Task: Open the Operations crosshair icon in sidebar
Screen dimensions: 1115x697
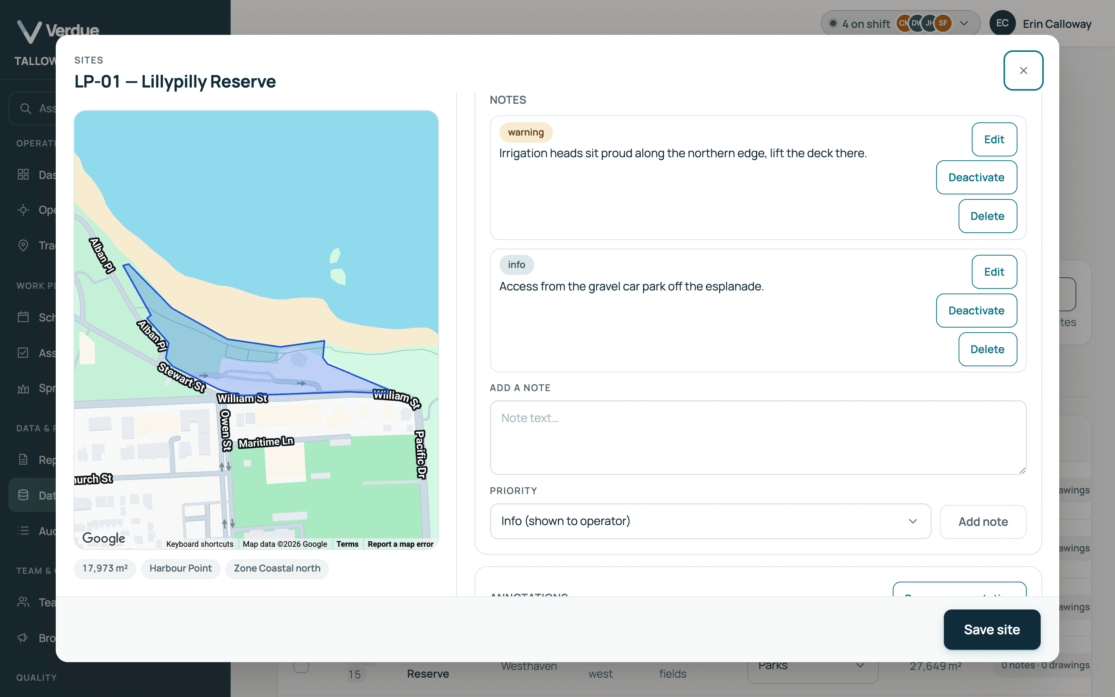Action: [23, 210]
